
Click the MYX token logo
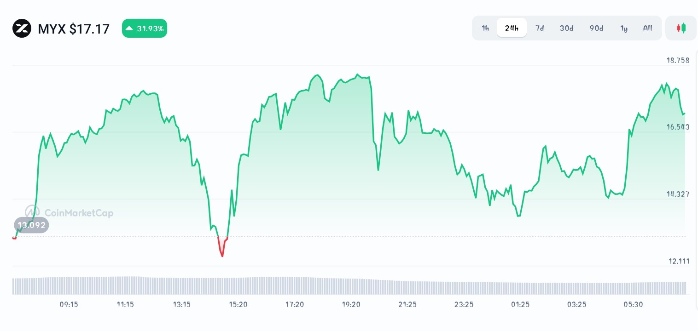tap(22, 28)
